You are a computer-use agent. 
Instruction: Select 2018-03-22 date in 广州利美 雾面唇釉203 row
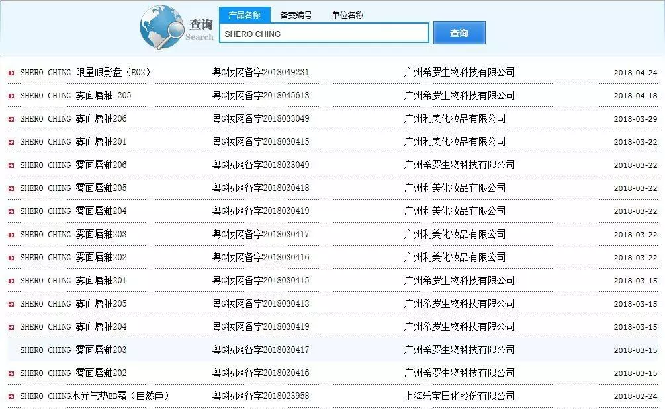[x=635, y=235]
